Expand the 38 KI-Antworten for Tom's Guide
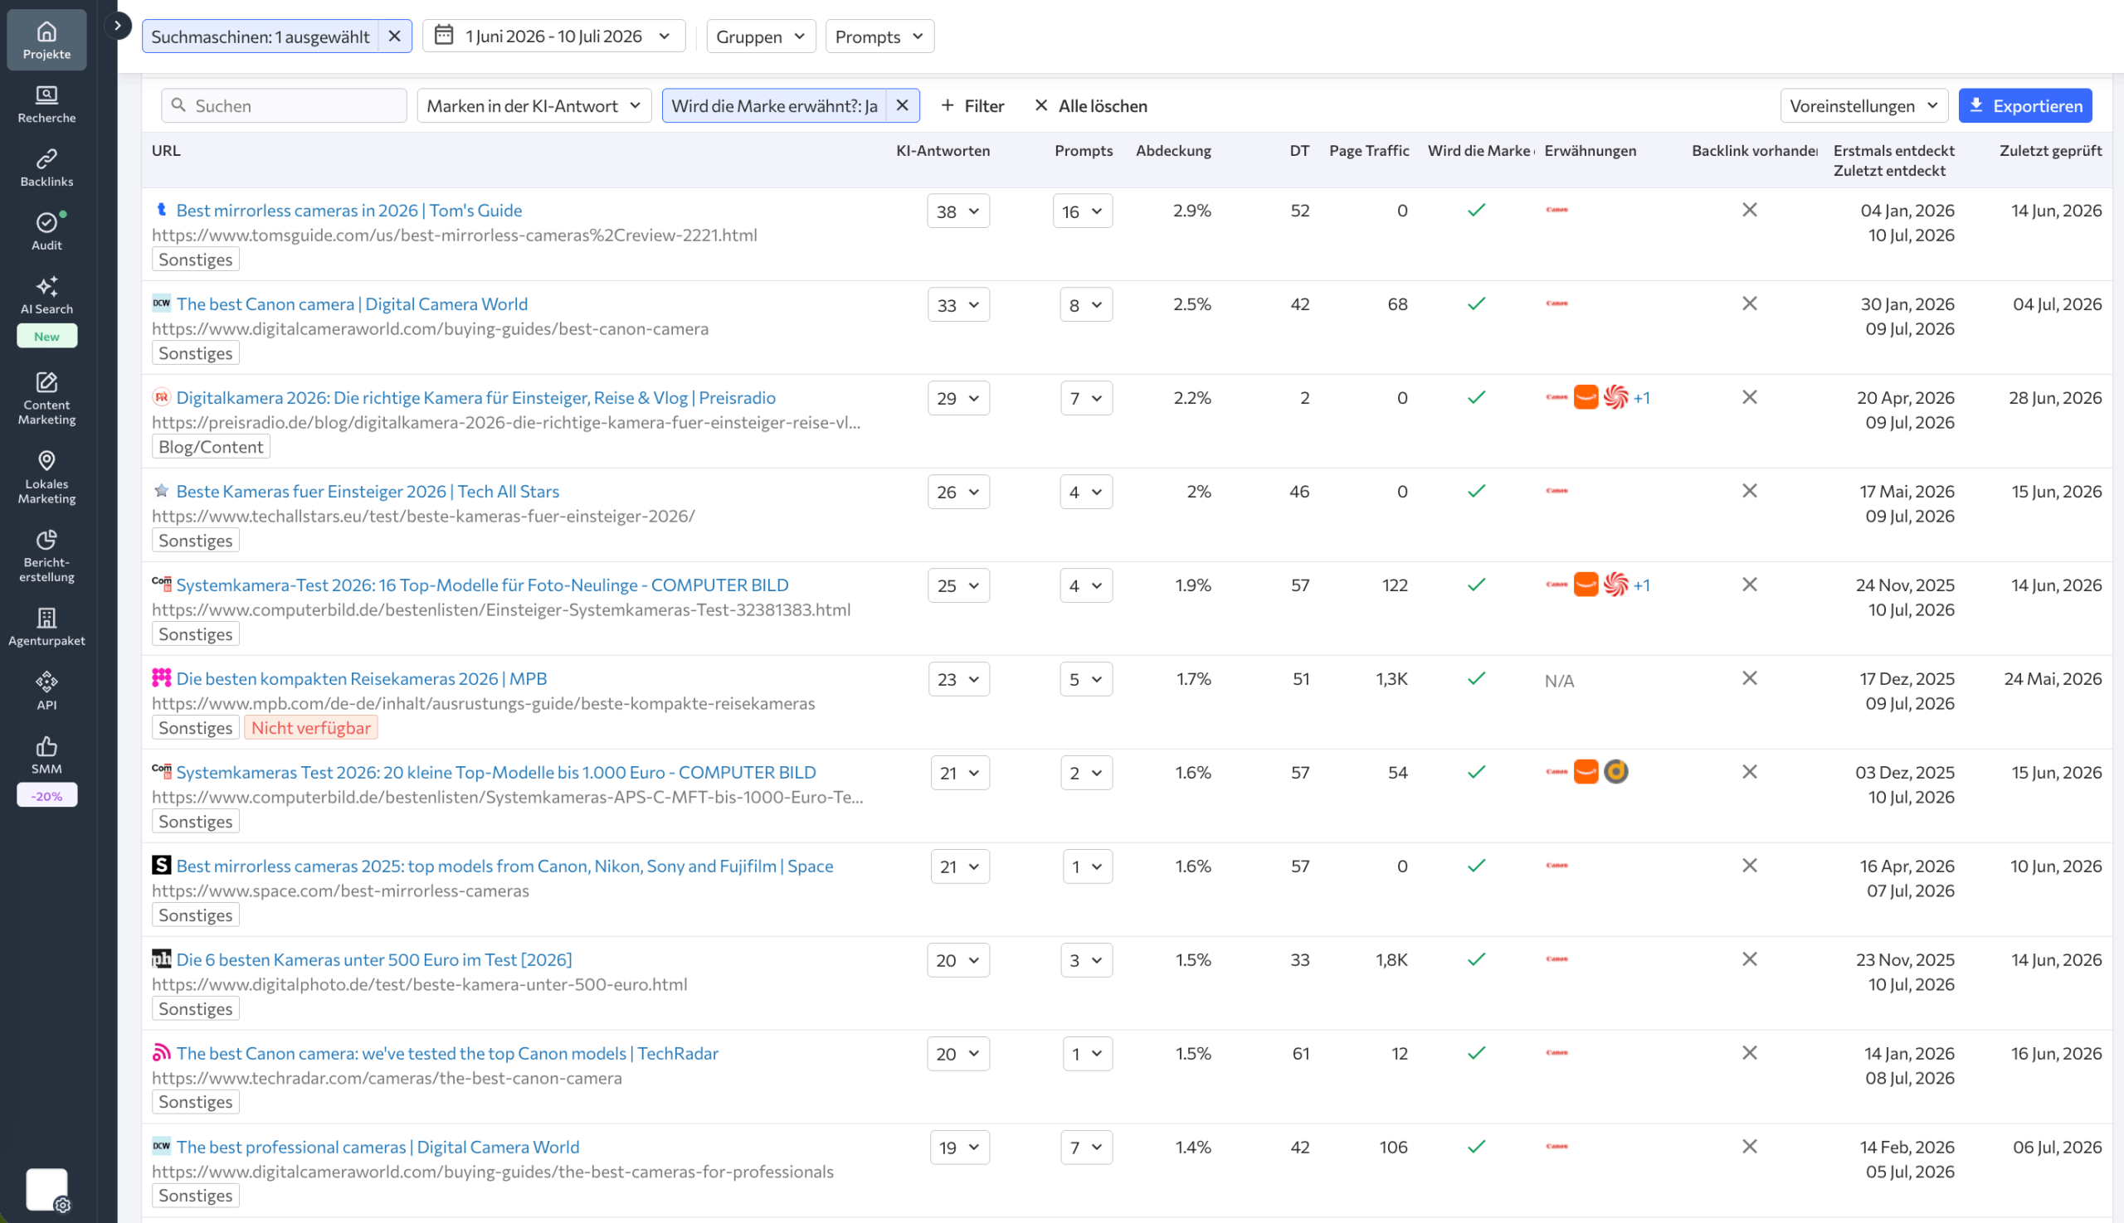The width and height of the screenshot is (2124, 1223). tap(958, 211)
